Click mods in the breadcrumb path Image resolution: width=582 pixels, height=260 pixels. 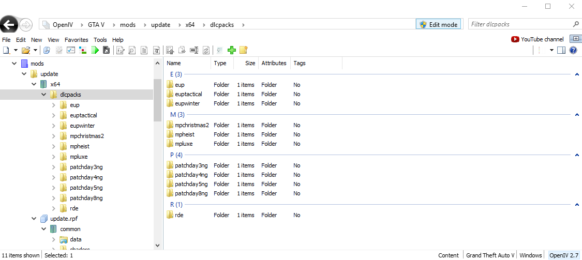click(128, 25)
